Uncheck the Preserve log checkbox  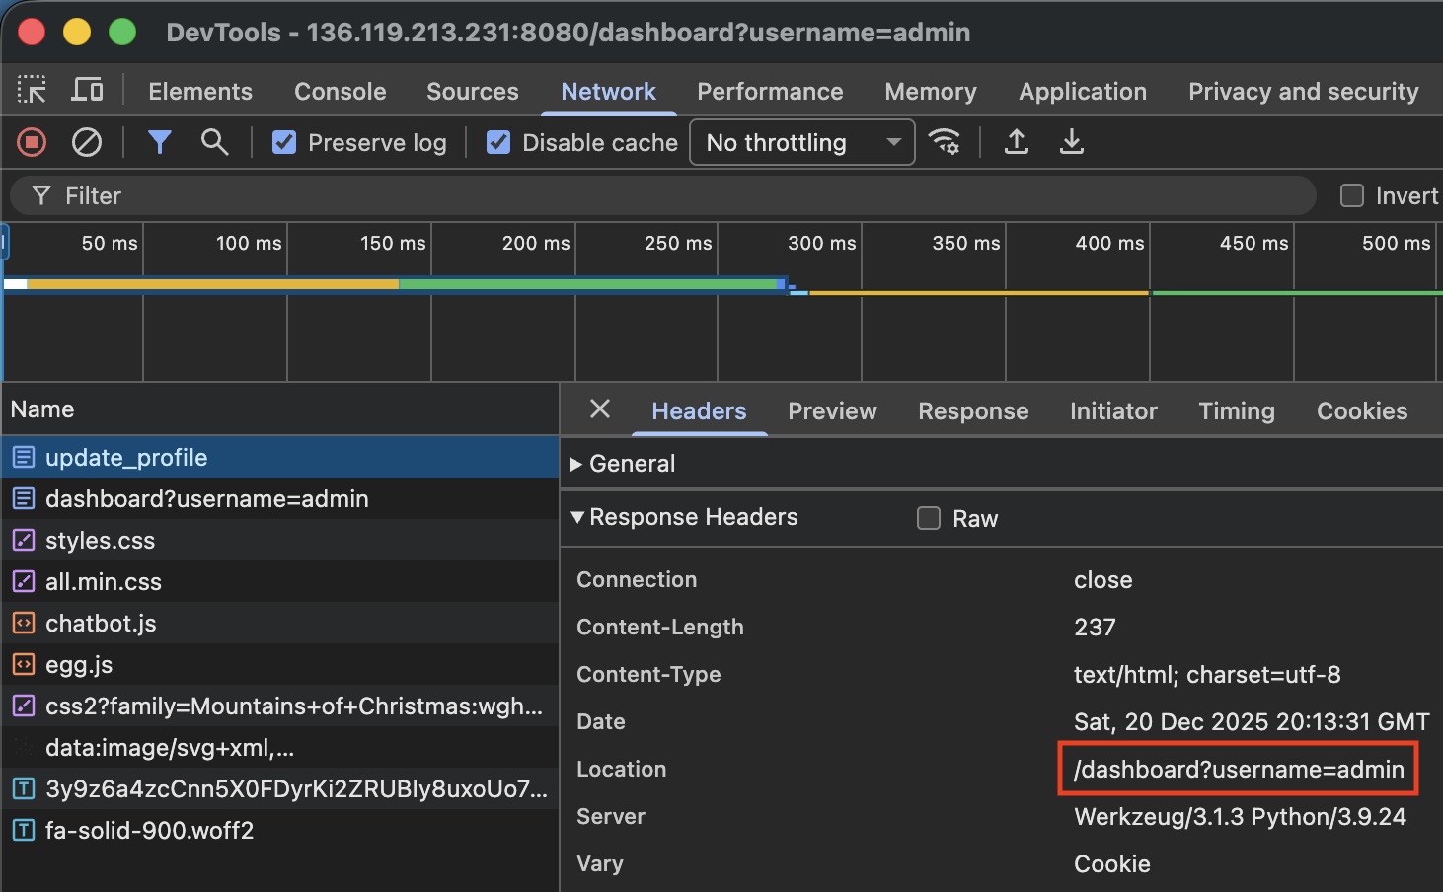pyautogui.click(x=284, y=143)
